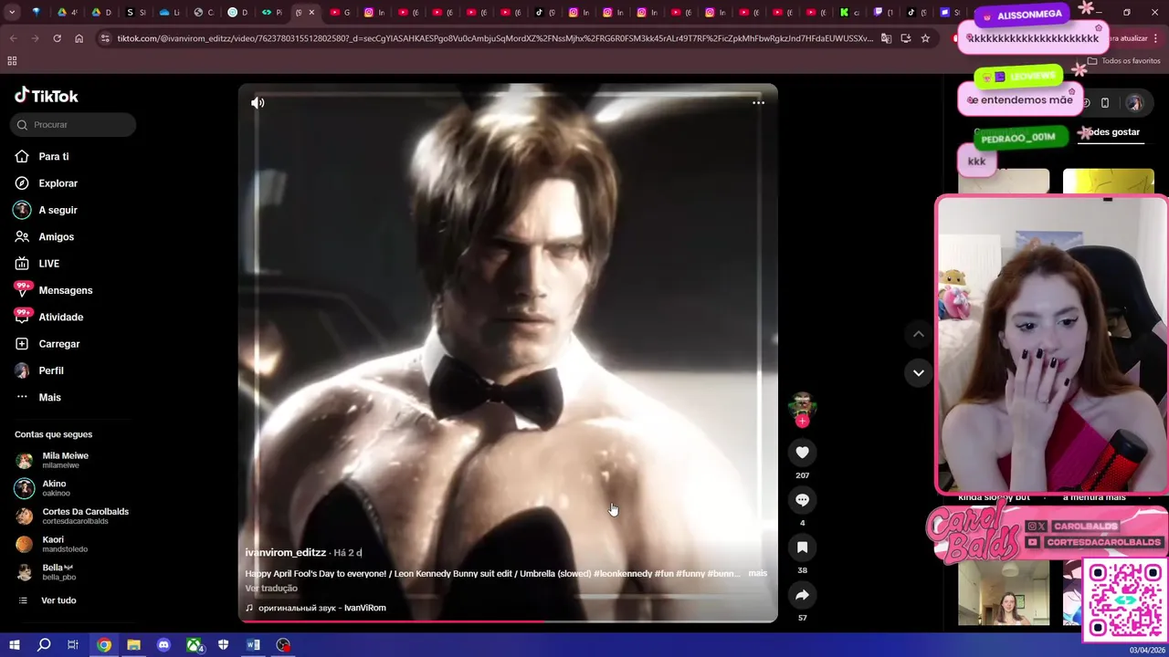Open ivanvirom_editzz username link
This screenshot has height=657, width=1169.
pos(285,553)
